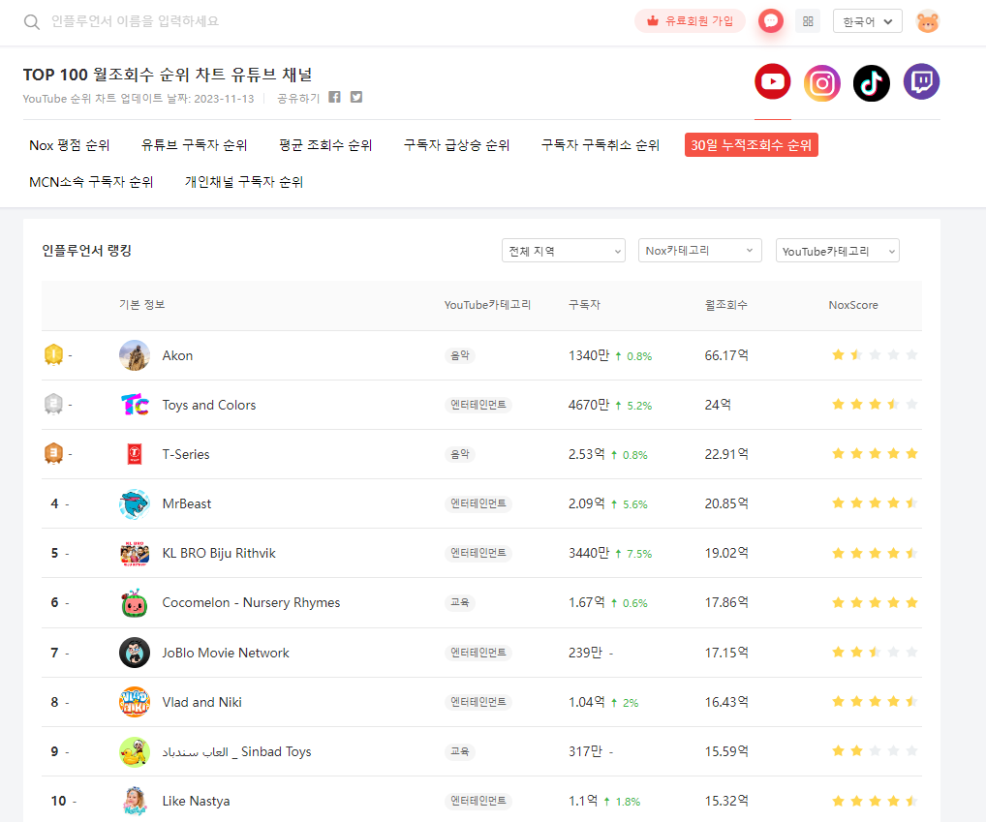986x822 pixels.
Task: Open the Akon channel link
Action: tap(177, 355)
